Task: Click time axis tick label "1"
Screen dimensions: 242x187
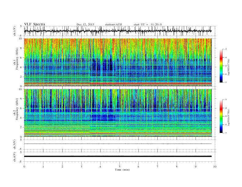Action: click(x=43, y=167)
